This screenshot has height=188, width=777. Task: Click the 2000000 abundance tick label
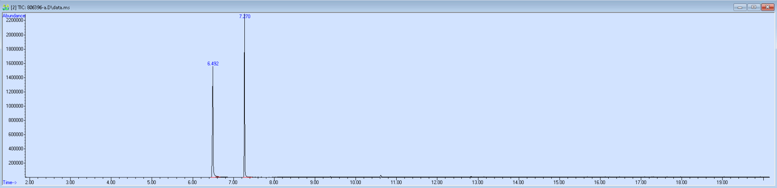(14, 35)
